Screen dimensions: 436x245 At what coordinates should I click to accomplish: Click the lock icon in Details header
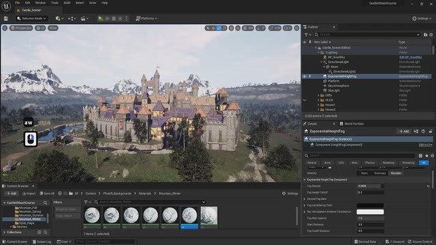click(x=431, y=131)
